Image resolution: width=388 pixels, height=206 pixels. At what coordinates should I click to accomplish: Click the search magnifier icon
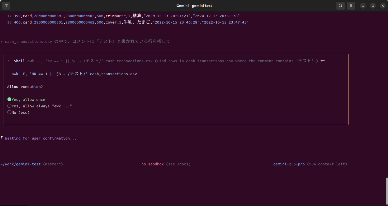point(340,6)
